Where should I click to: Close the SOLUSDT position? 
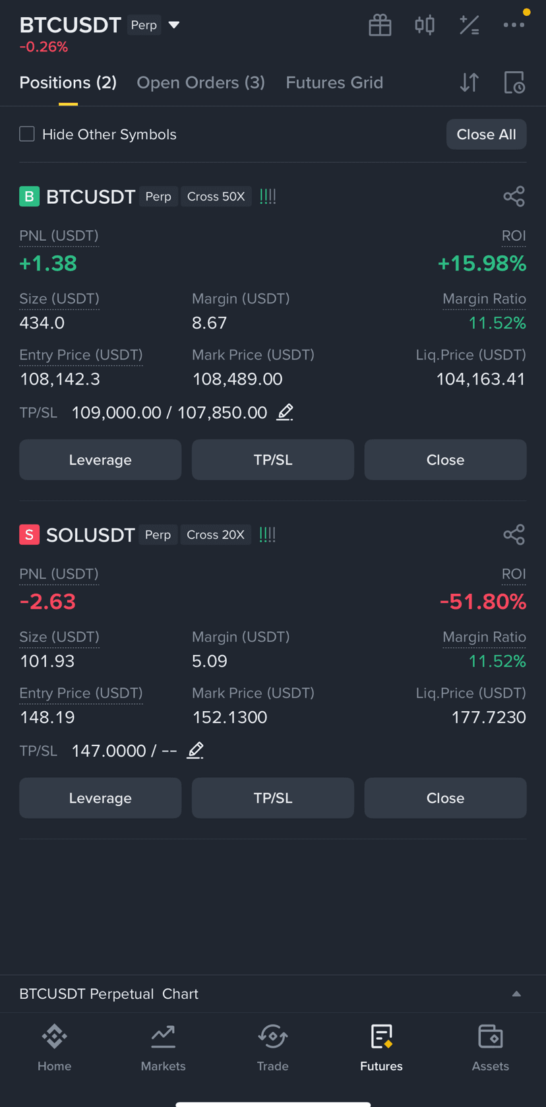coord(446,798)
